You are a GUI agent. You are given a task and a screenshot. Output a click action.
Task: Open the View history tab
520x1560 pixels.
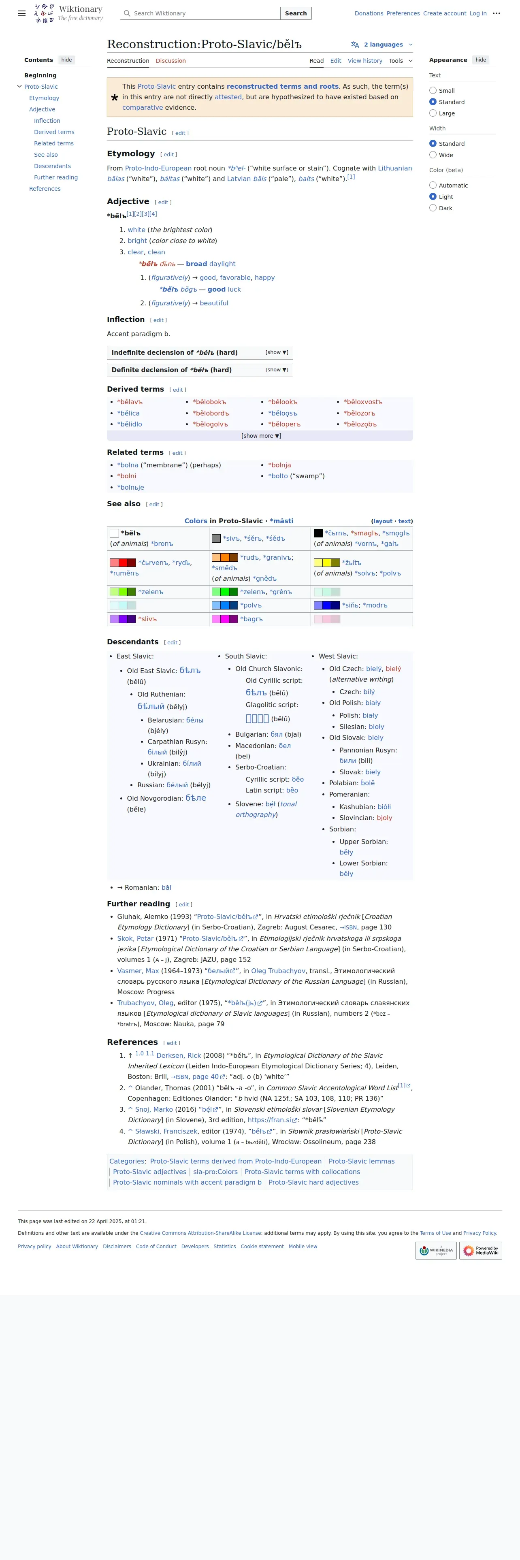point(365,61)
